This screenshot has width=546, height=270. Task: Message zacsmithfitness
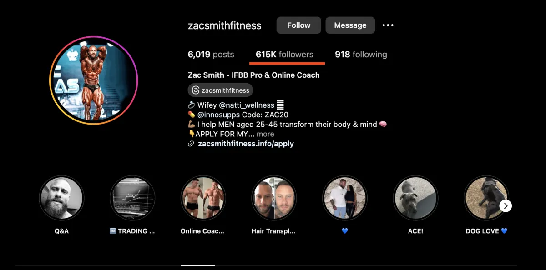(350, 25)
